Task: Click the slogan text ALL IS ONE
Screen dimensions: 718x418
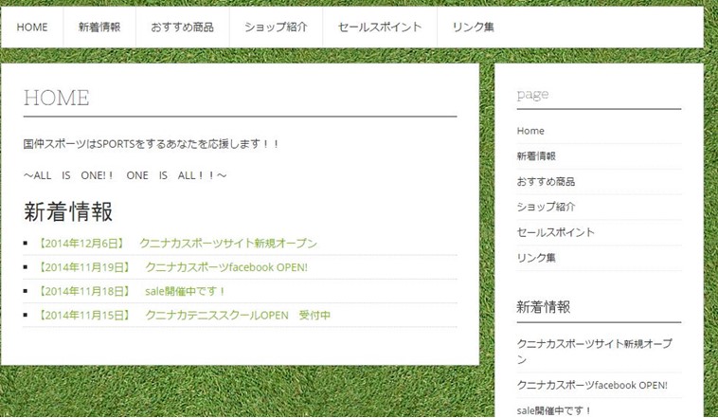Action: point(125,175)
